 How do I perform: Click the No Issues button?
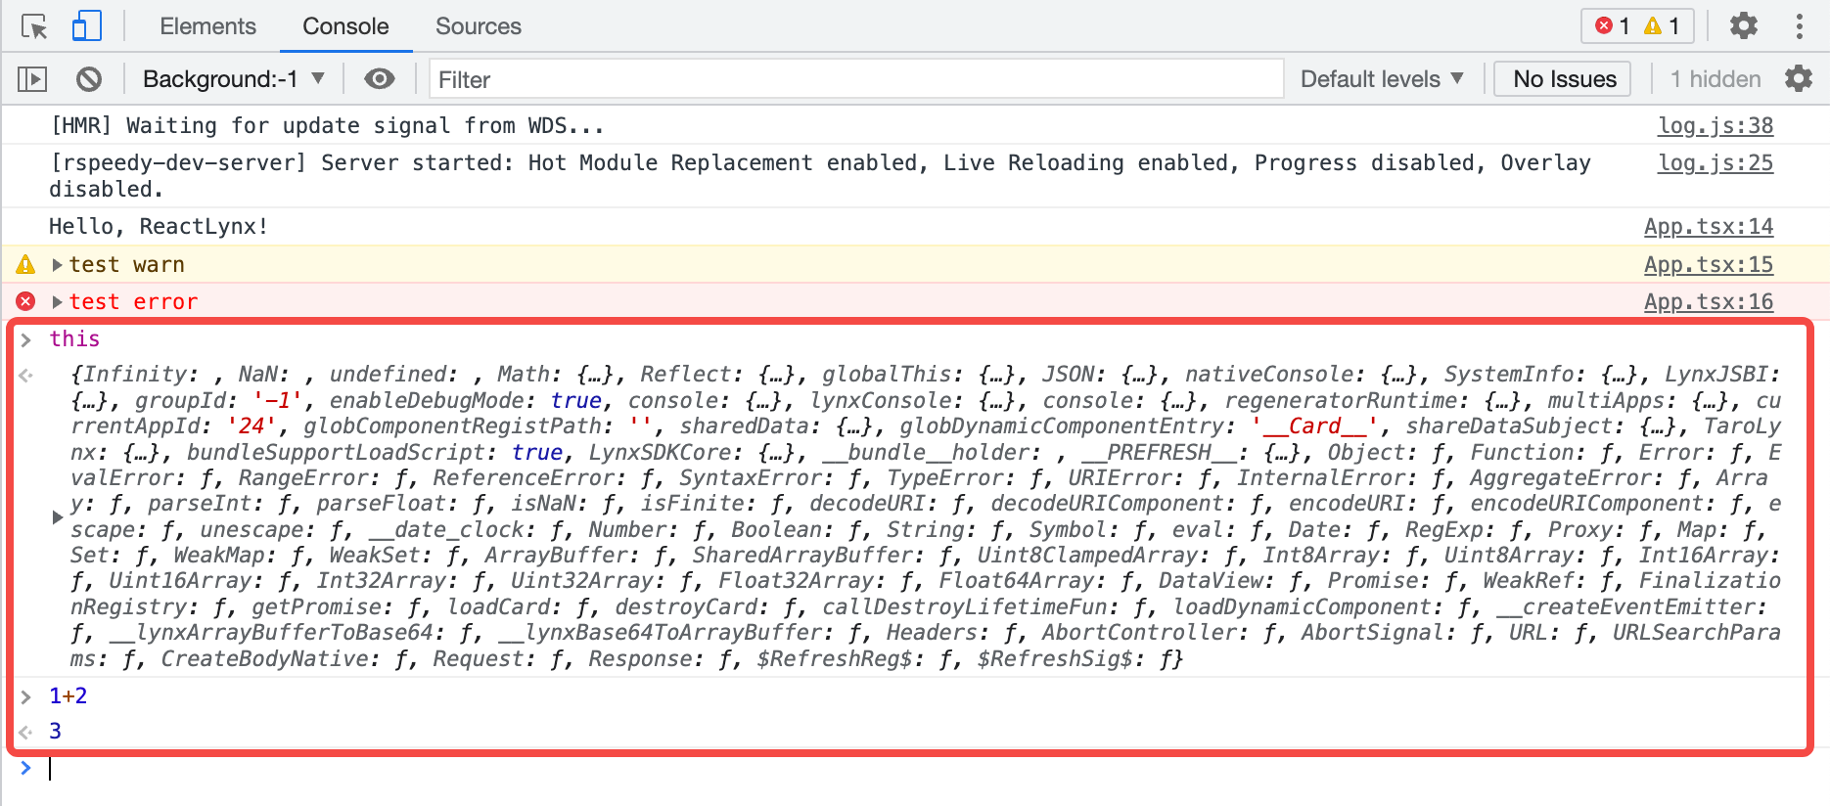point(1564,79)
